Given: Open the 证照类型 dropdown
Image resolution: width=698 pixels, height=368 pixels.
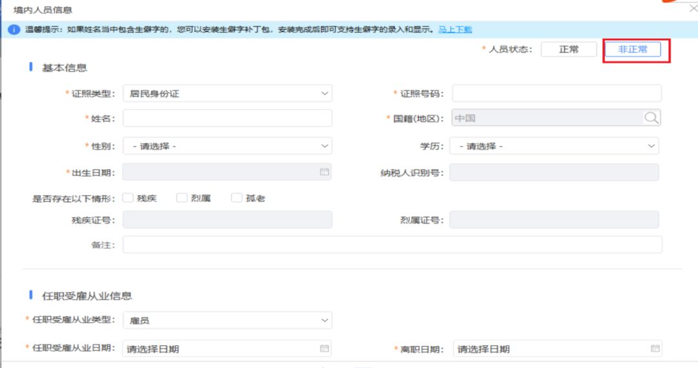Looking at the screenshot, I should (227, 94).
